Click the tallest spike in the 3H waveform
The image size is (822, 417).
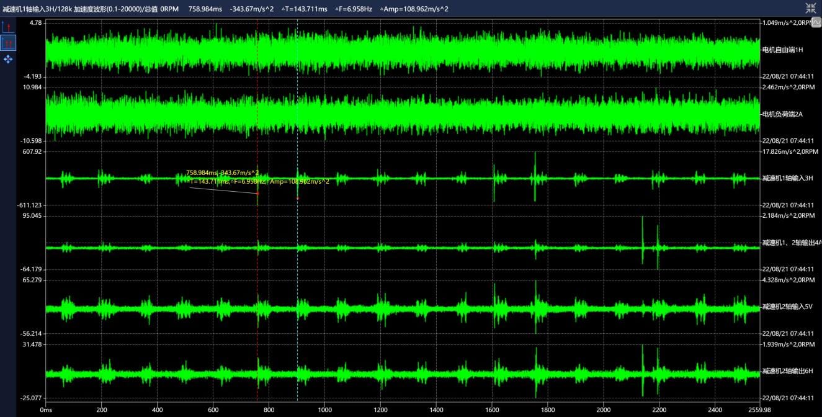point(535,164)
